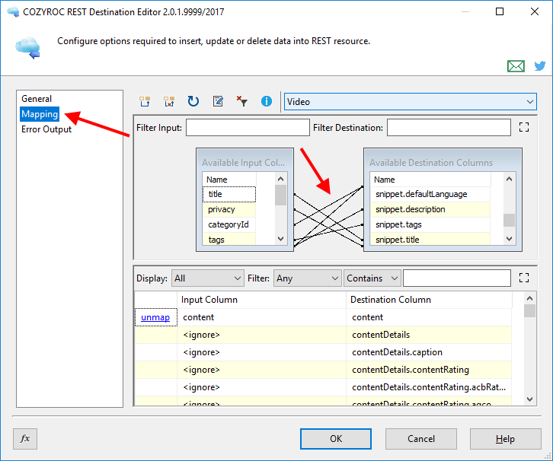Click the contentDetails.contentRating destination cell
Screen dimensions: 553x461
[429, 370]
